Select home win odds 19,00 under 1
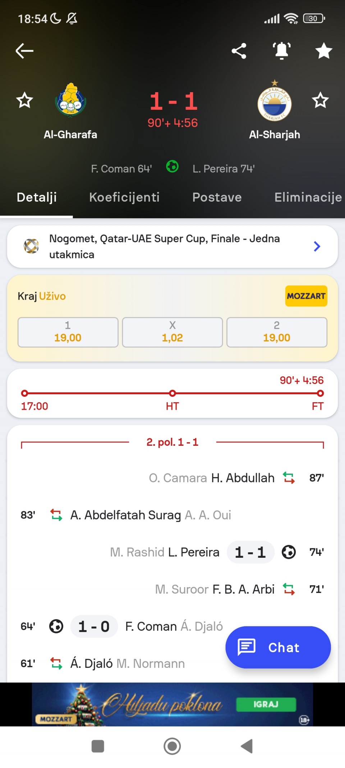Screen dimensions: 345x768 pyautogui.click(x=68, y=332)
